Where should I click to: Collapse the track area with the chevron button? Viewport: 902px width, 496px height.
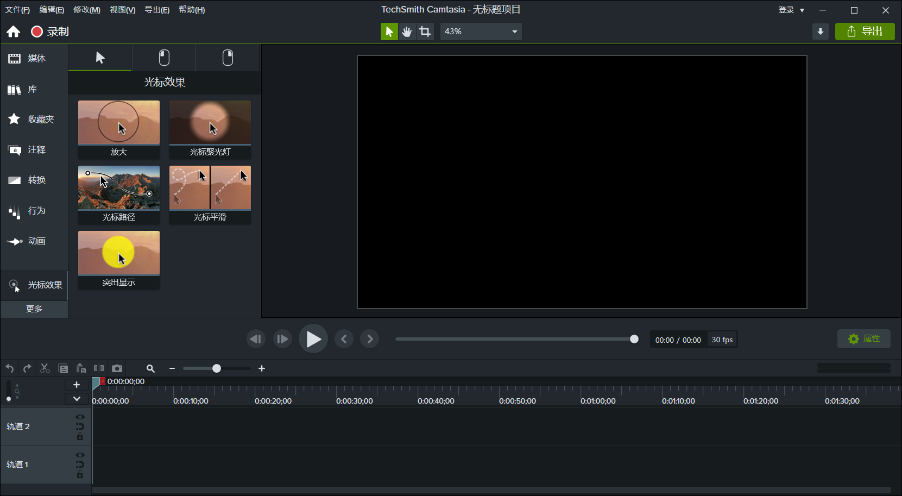pos(77,398)
